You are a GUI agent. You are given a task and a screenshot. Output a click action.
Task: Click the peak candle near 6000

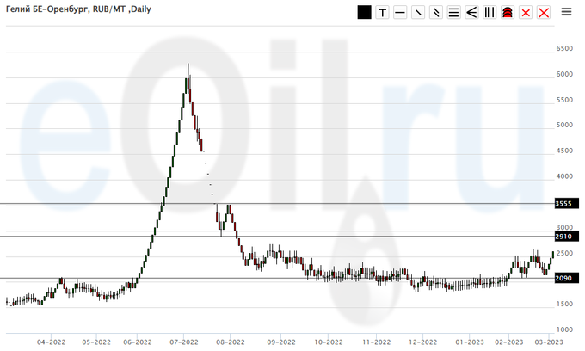188,77
